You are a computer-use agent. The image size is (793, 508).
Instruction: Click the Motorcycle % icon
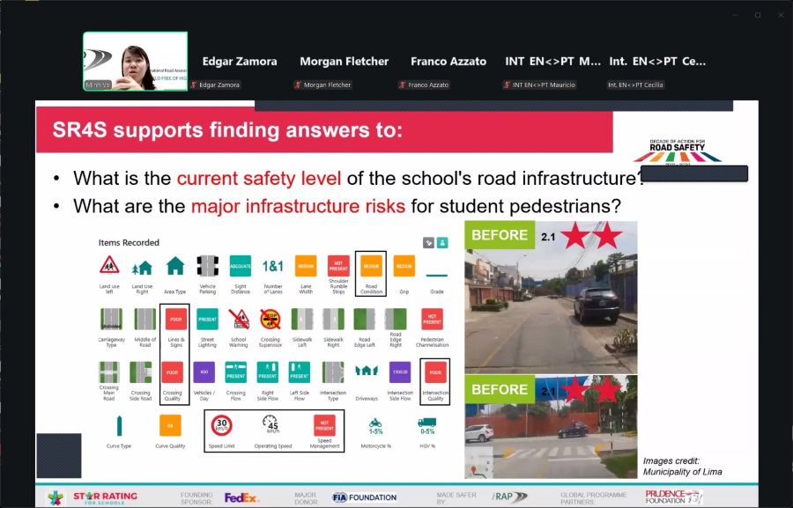point(375,423)
